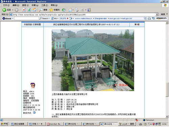This screenshot has height=127, width=169.
Task: Refresh the page using the toolbar icon
Action: pyautogui.click(x=29, y=10)
